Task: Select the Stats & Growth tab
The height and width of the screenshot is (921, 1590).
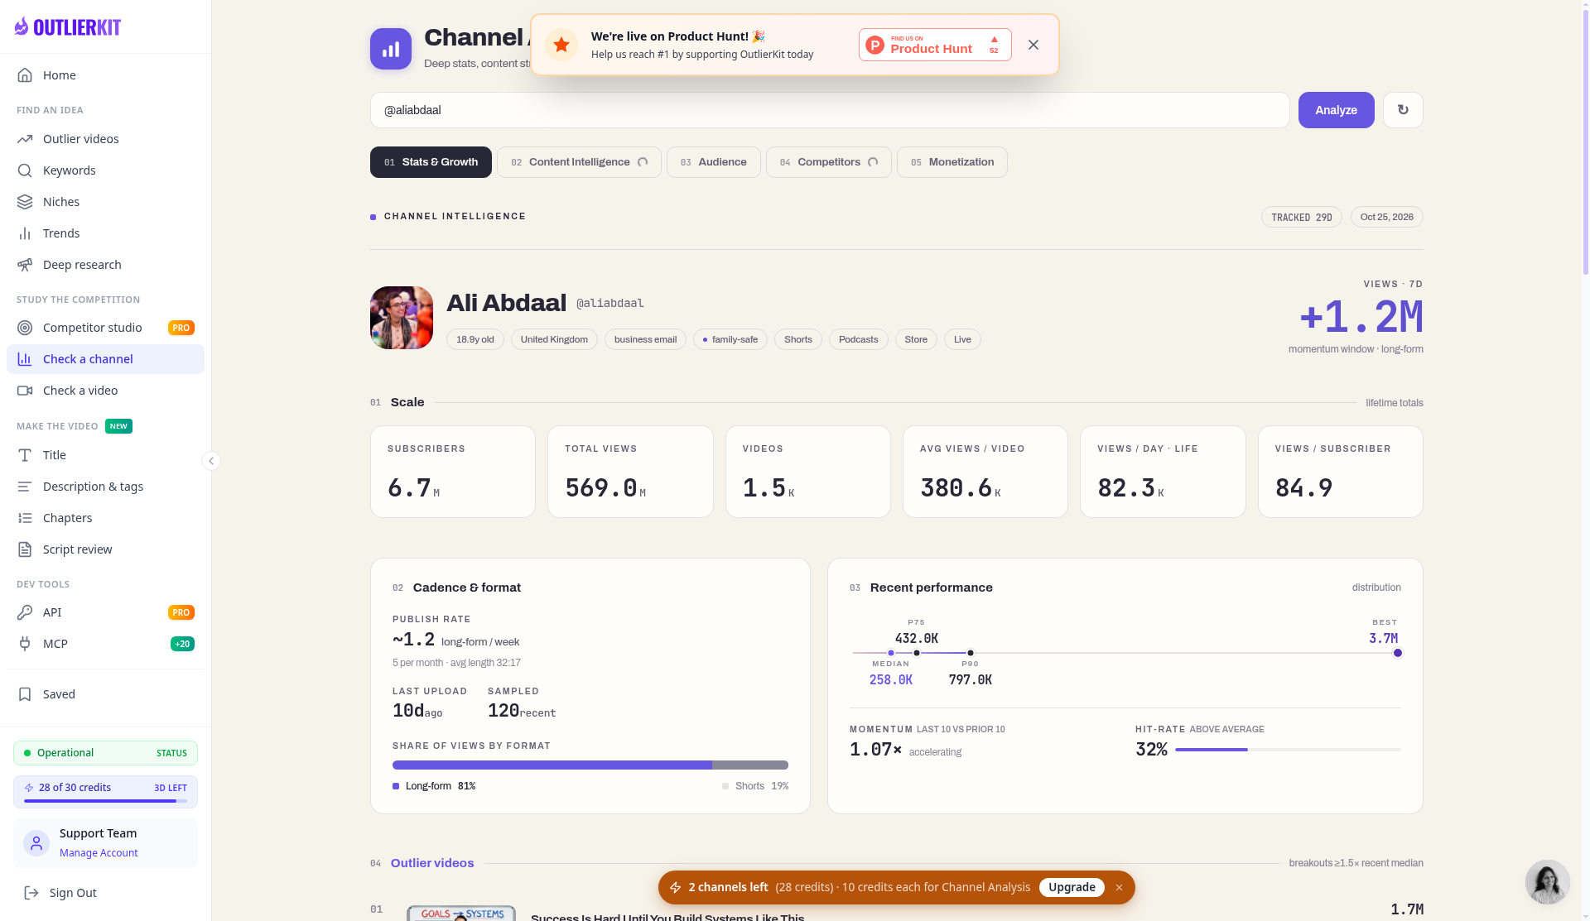Action: [x=431, y=162]
